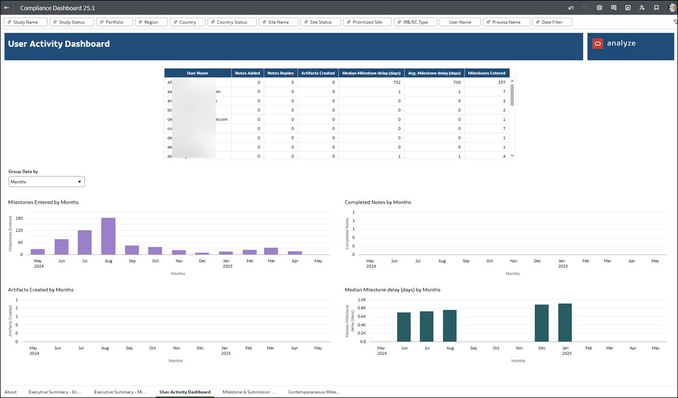Sort table by the Notes Added column header
678x398 pixels.
click(x=248, y=73)
